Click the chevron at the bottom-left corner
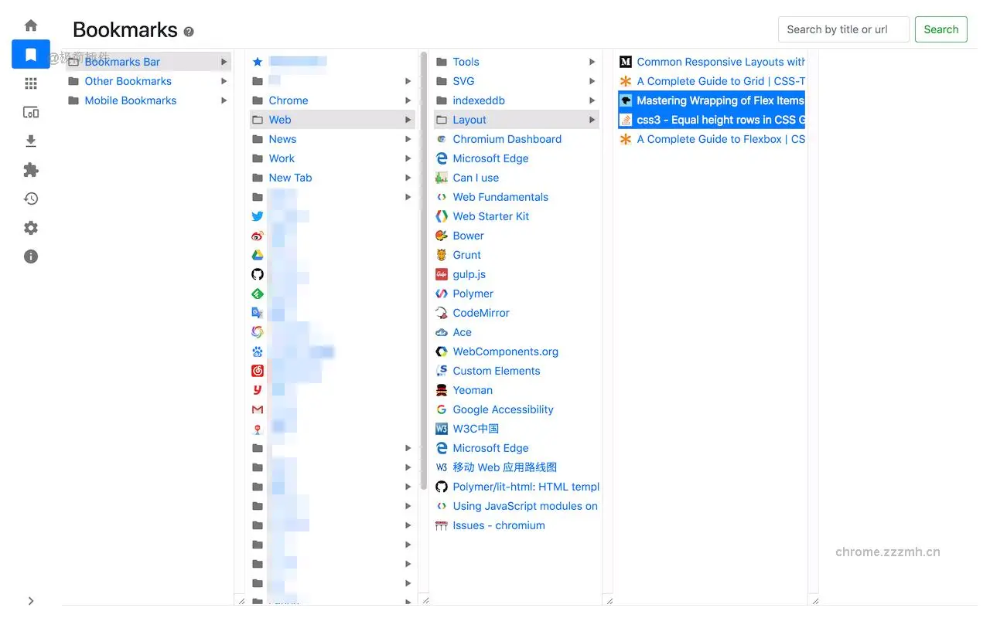This screenshot has height=618, width=990. pyautogui.click(x=31, y=600)
